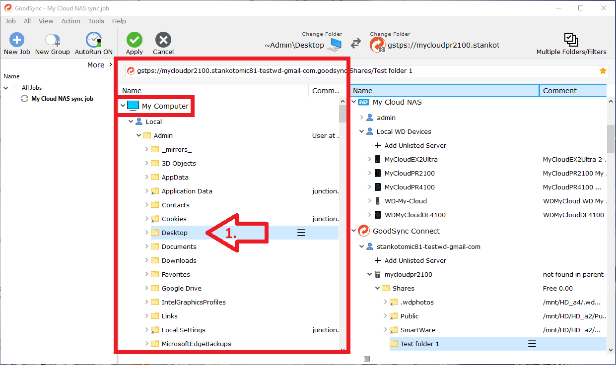
Task: Open the Tools menu
Action: tap(96, 21)
